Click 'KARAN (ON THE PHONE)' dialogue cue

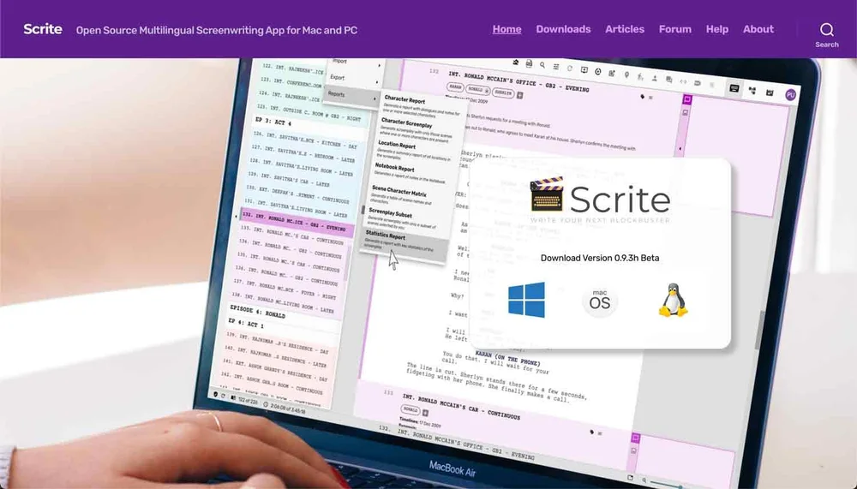(507, 359)
